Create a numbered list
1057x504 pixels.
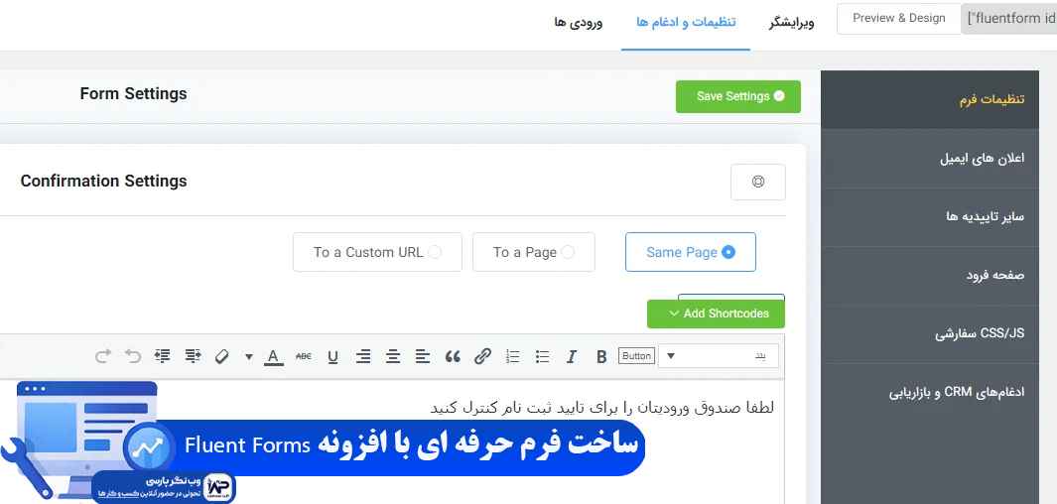pyautogui.click(x=513, y=356)
